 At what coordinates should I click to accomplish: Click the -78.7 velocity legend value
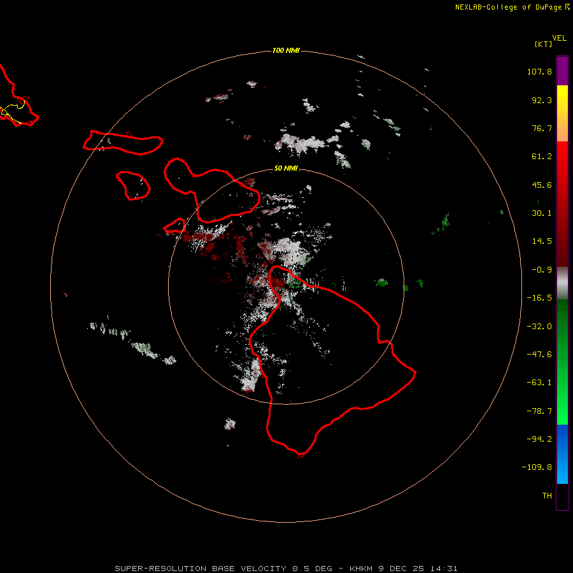tap(539, 411)
